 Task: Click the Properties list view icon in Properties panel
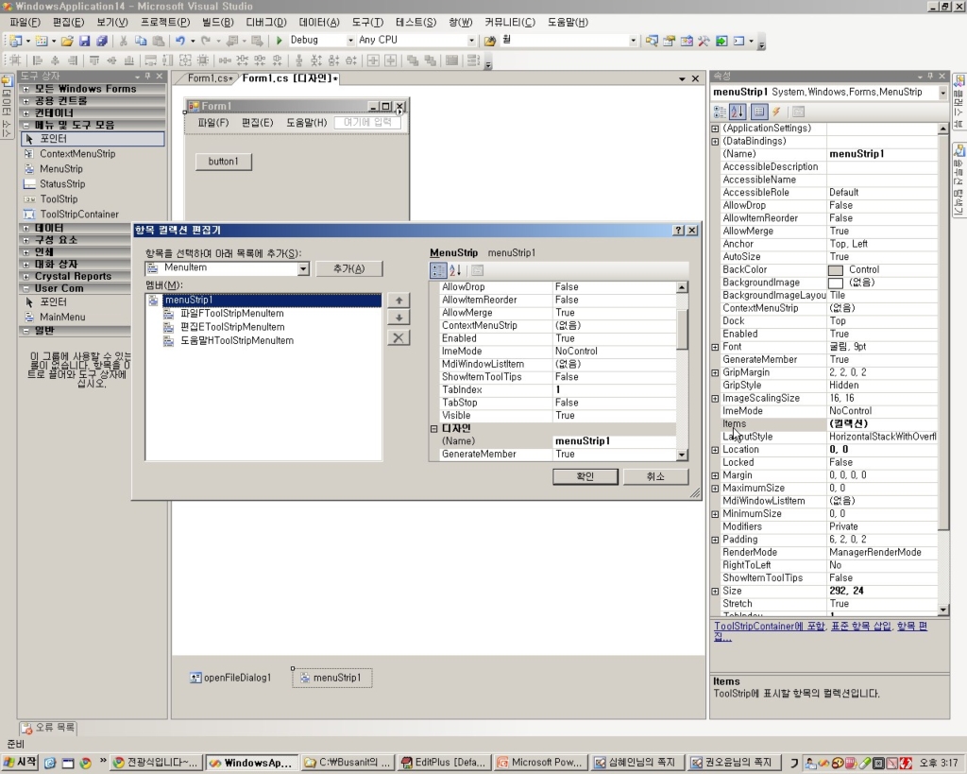759,112
